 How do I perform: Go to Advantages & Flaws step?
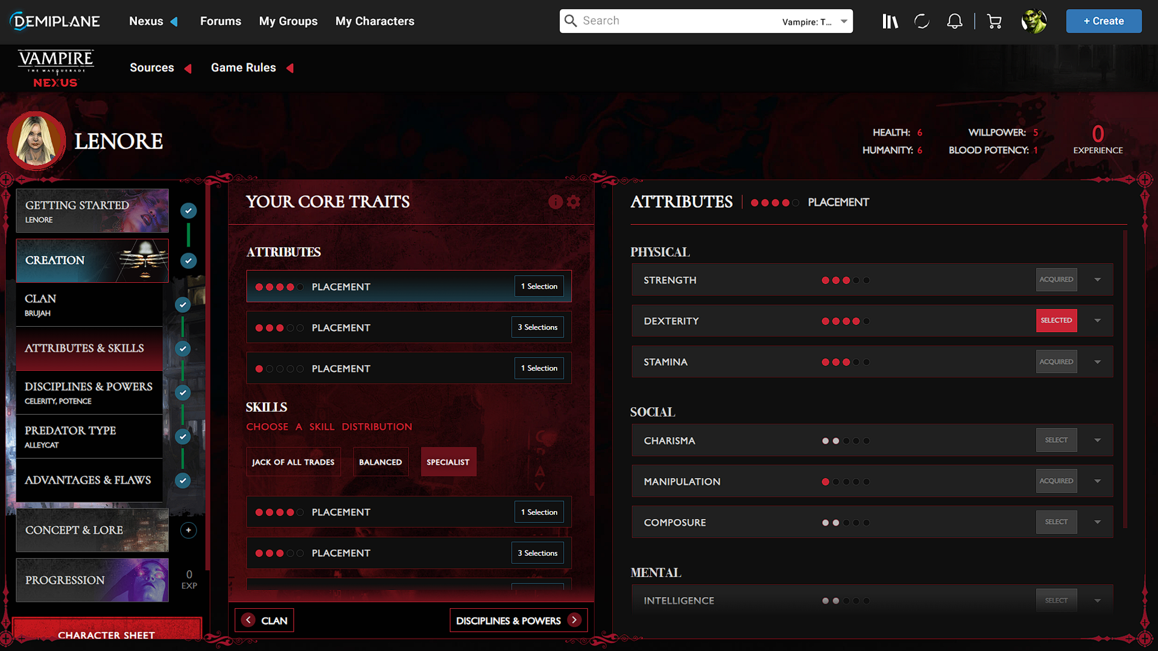click(89, 480)
